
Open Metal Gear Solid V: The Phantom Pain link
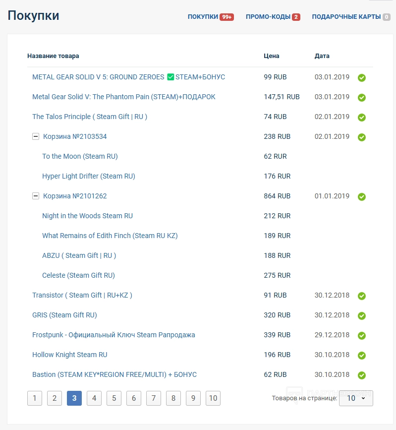(x=123, y=97)
